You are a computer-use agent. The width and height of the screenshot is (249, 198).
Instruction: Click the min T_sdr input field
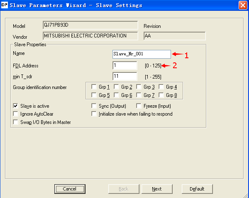tap(124, 76)
